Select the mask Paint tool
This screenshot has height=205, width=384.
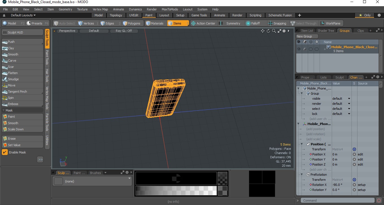click(22, 117)
